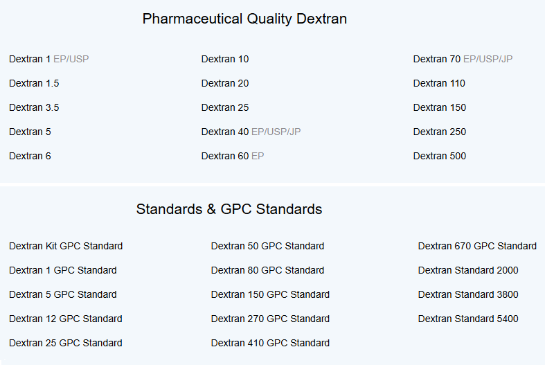Select Dextran 25 in pharmaceutical list

pos(225,107)
